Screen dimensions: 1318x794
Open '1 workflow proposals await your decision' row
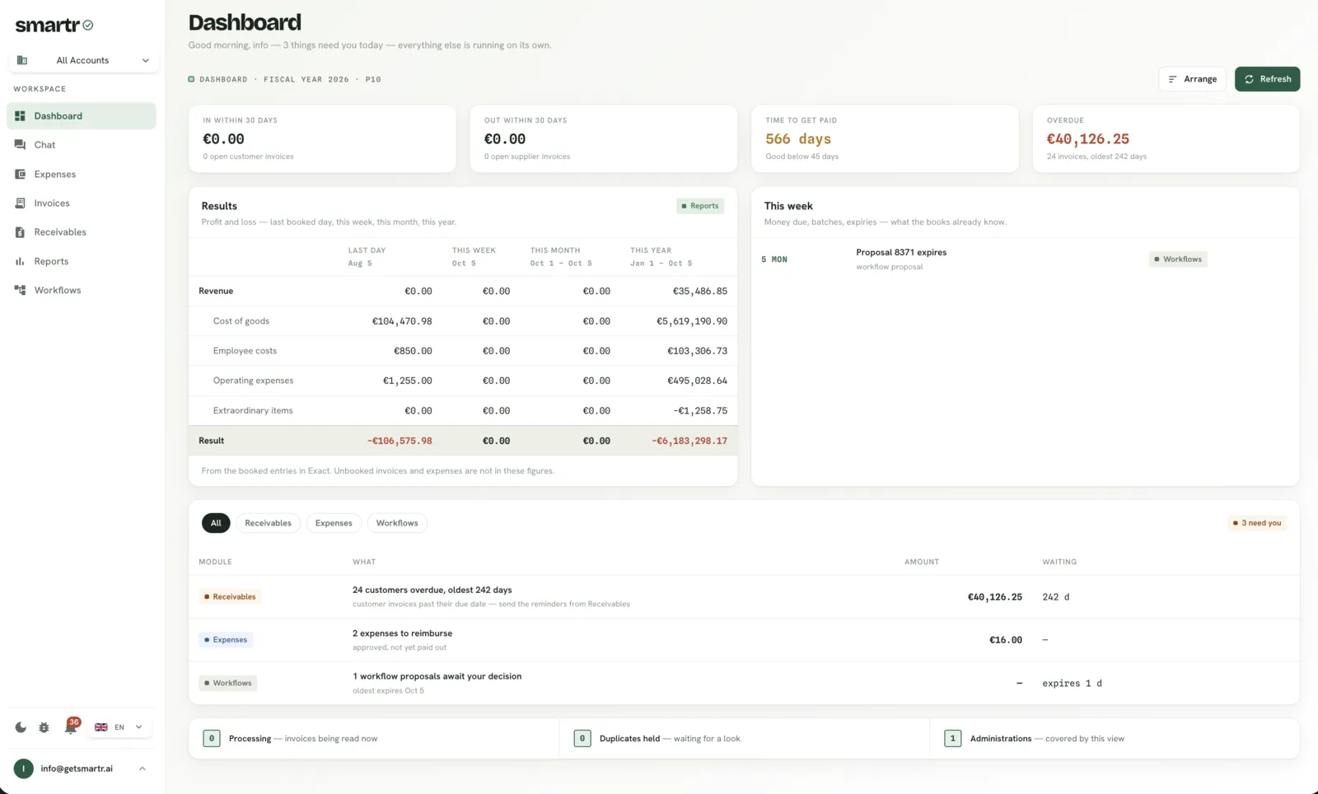pyautogui.click(x=744, y=683)
